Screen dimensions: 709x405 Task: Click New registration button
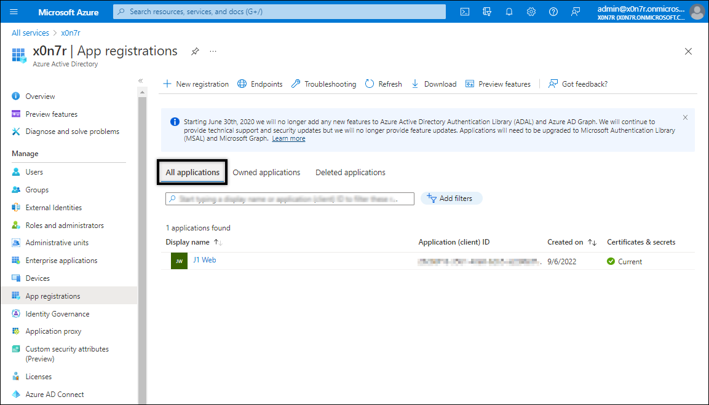tap(196, 84)
